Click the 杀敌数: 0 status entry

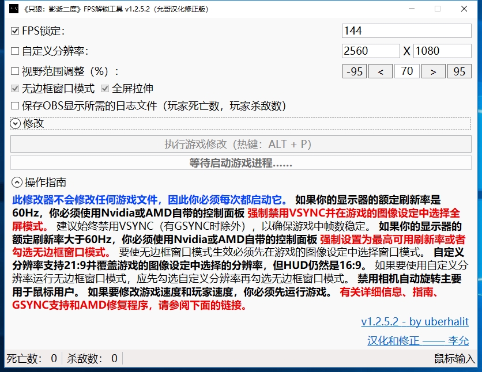point(92,358)
